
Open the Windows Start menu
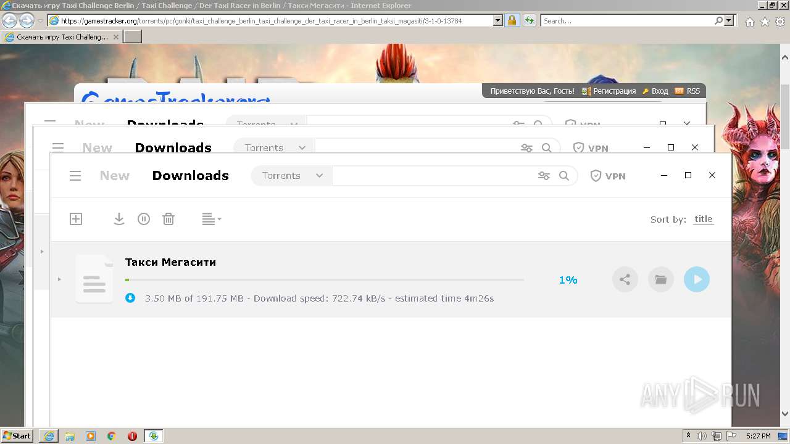point(17,436)
